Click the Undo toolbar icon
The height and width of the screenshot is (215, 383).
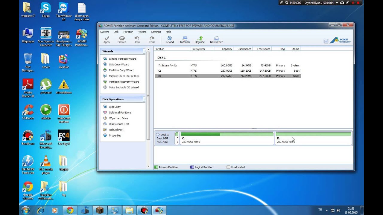click(137, 40)
